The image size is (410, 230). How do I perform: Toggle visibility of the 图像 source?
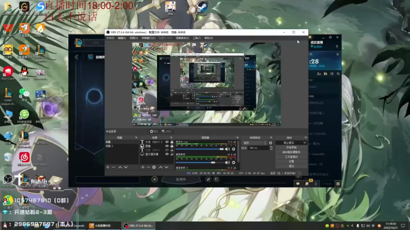coord(167,146)
